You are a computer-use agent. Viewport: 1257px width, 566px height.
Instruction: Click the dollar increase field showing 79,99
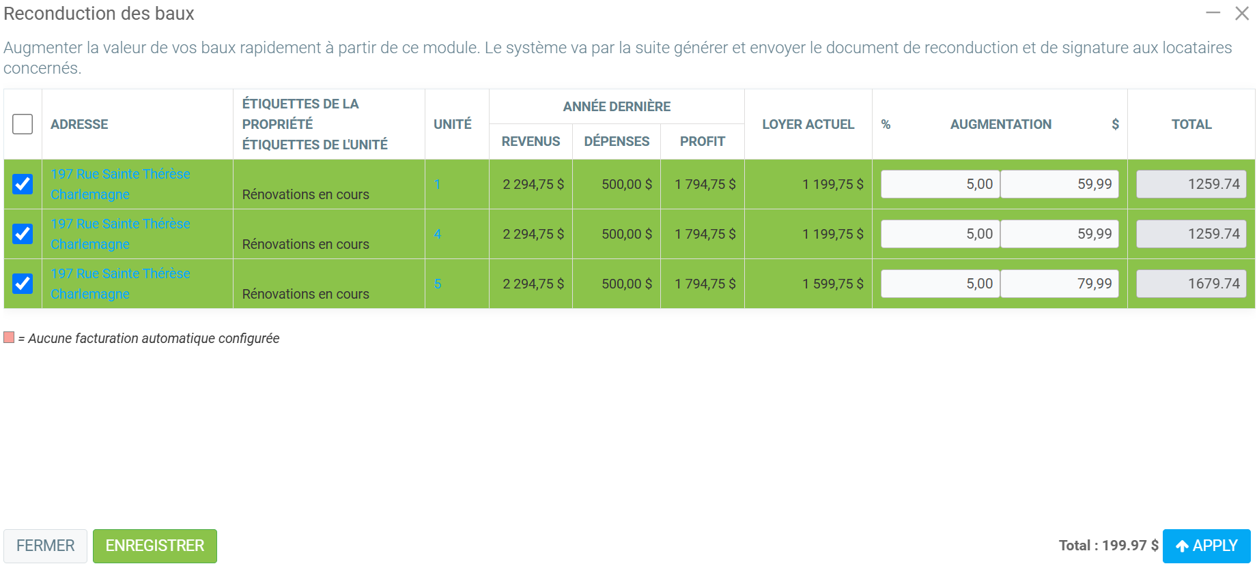click(x=1059, y=284)
